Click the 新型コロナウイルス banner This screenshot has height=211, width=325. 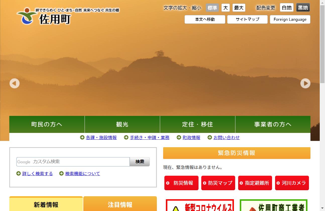pyautogui.click(x=200, y=205)
